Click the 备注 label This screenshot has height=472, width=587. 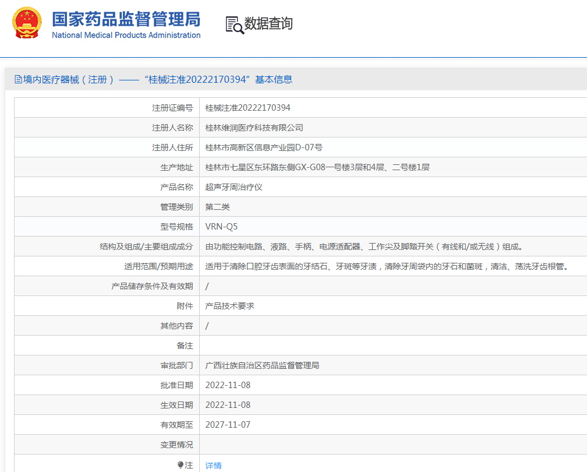tap(185, 346)
